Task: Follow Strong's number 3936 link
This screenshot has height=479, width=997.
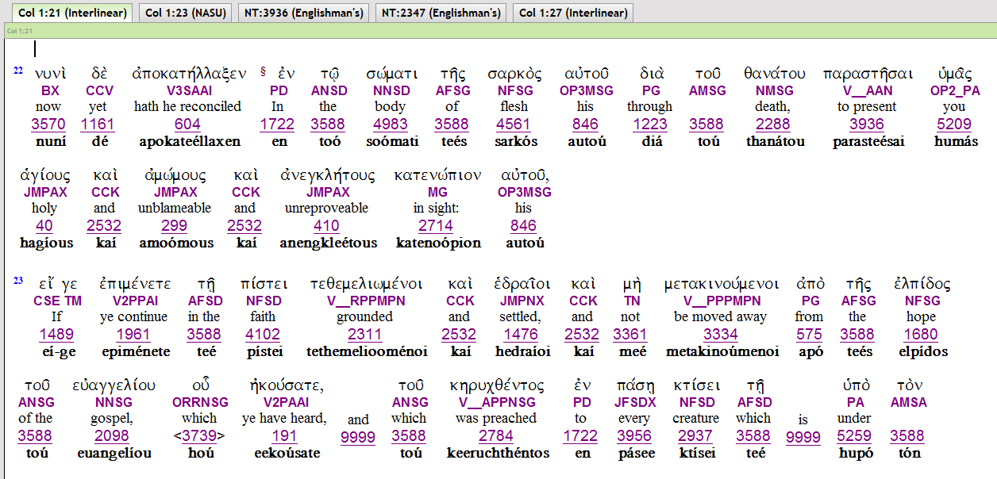Action: pos(866,125)
